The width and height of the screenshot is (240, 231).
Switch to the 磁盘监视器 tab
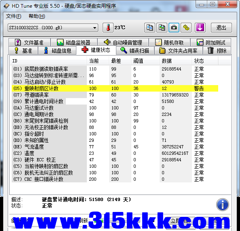pyautogui.click(x=74, y=43)
